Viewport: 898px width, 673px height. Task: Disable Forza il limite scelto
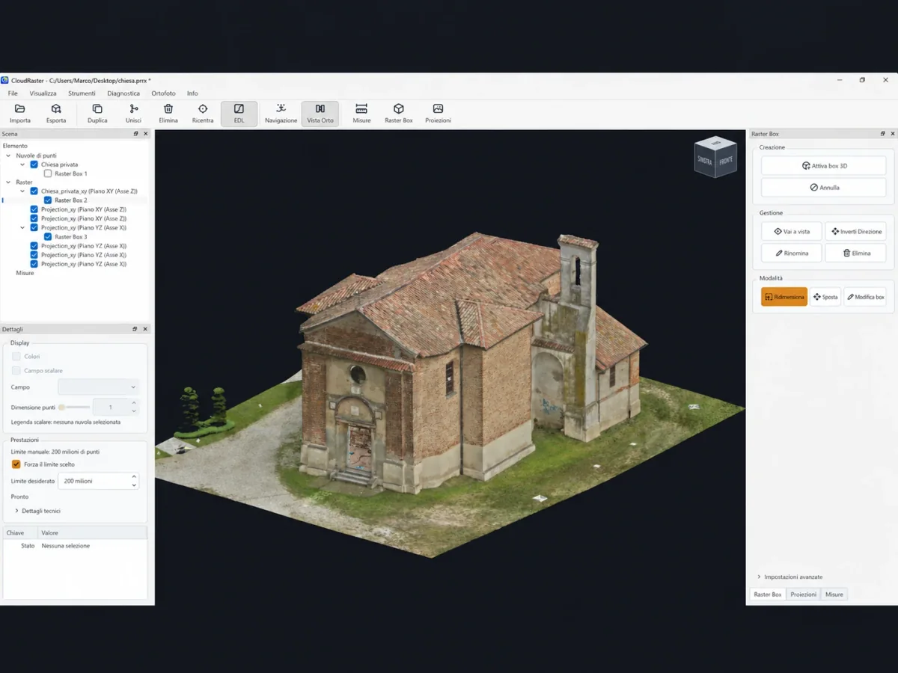tap(16, 464)
